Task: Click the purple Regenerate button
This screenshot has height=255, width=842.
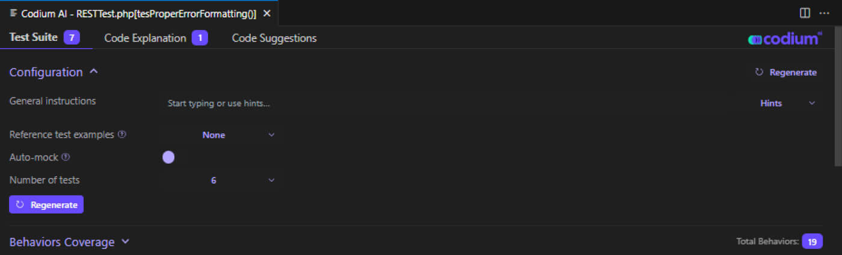Action: [x=46, y=204]
